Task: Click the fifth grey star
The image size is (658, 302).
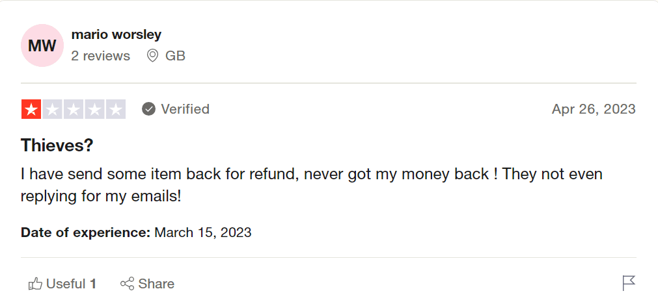Action: coord(116,109)
